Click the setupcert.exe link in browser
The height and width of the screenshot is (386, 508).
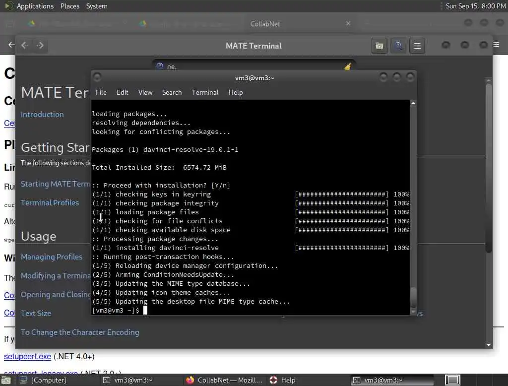28,357
